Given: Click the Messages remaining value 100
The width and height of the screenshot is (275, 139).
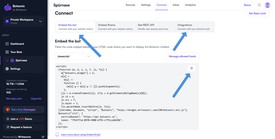Looking at the screenshot, I should coord(8,93).
